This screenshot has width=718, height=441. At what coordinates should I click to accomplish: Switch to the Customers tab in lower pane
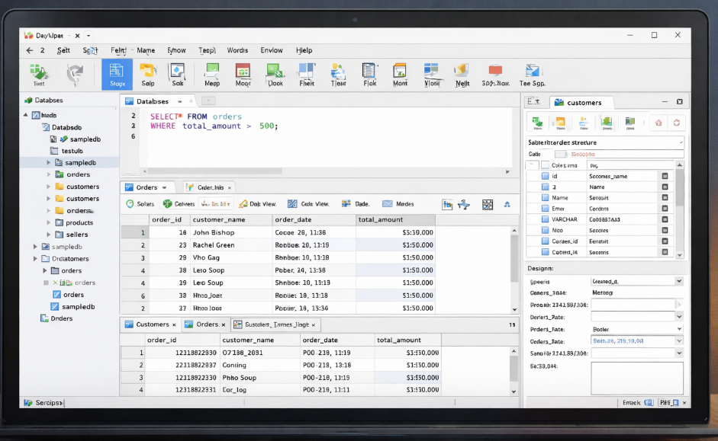(152, 324)
